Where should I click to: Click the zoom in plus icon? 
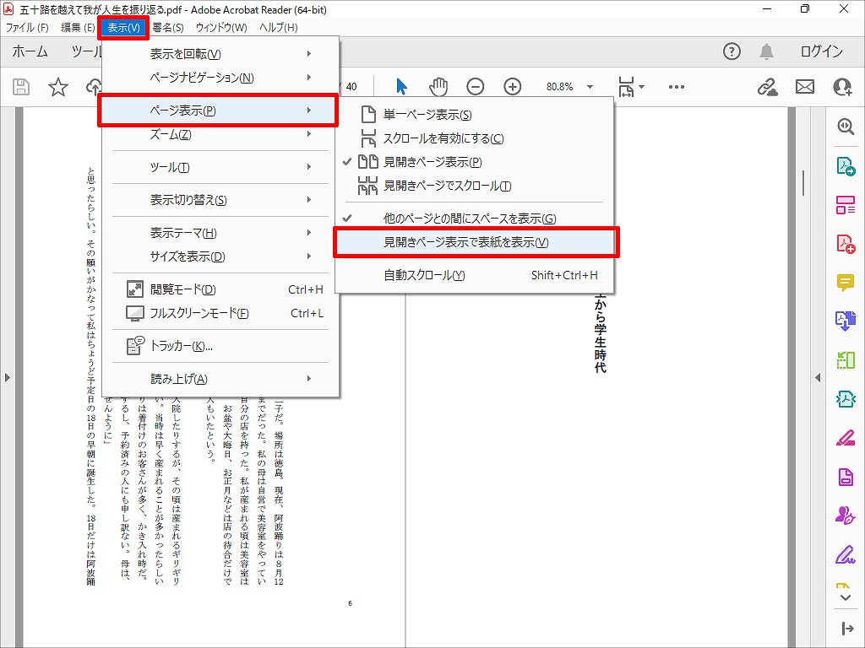tap(513, 87)
